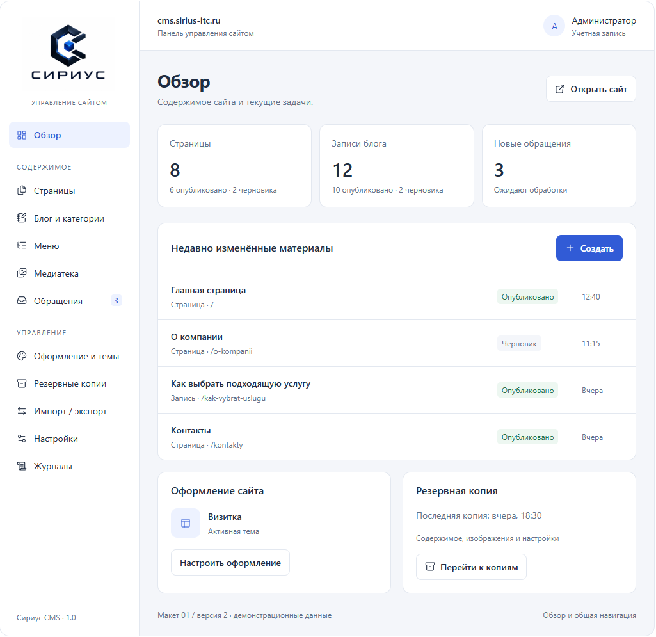
Task: Click Последняя копия: вчера, 18:30 text
Action: click(479, 515)
